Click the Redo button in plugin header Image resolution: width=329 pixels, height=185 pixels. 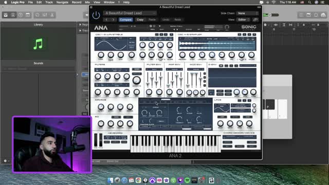(177, 20)
